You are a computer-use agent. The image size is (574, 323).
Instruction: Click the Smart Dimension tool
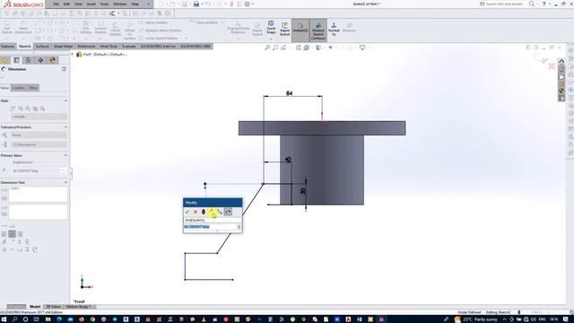tap(23, 29)
